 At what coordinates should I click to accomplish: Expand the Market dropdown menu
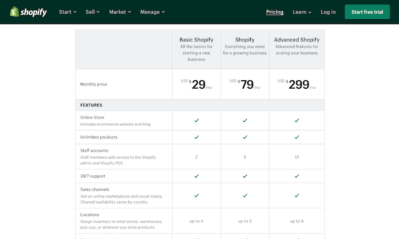click(x=120, y=12)
